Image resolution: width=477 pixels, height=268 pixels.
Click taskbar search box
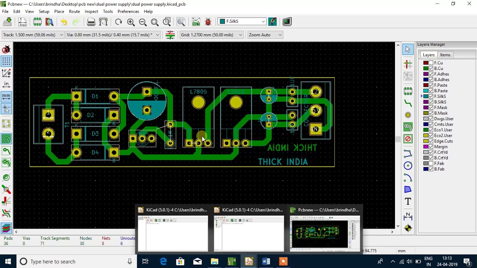(x=76, y=261)
